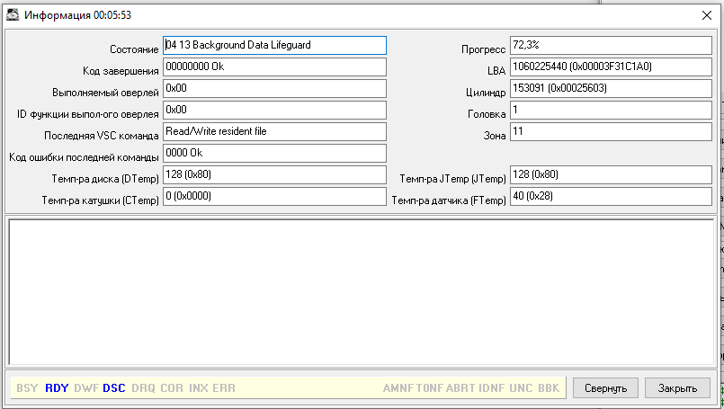Select the Код завершения field

[x=274, y=67]
